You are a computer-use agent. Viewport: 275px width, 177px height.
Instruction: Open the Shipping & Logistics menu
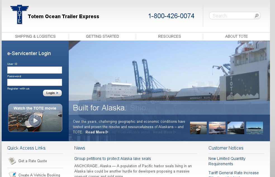point(35,36)
